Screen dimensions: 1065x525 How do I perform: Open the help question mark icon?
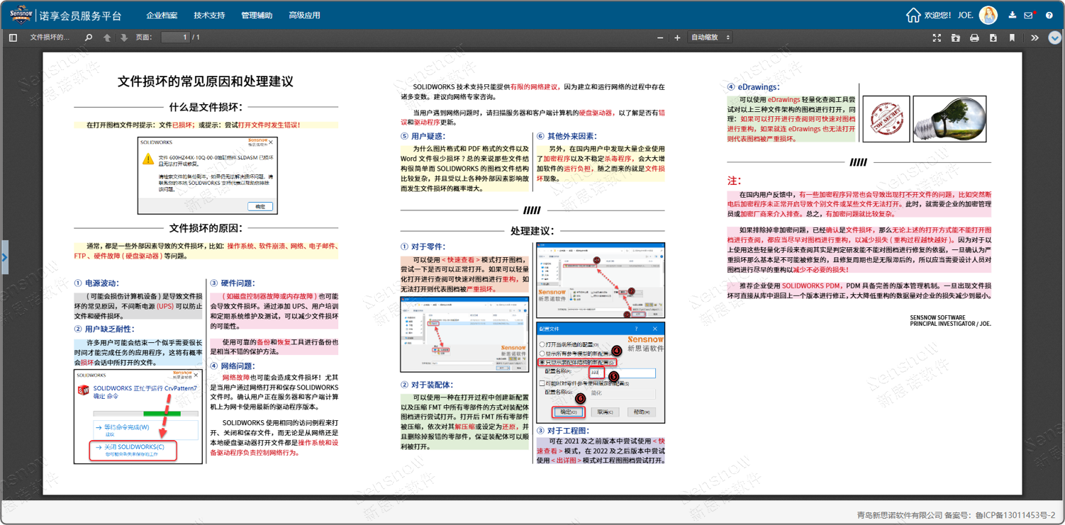click(x=1049, y=15)
